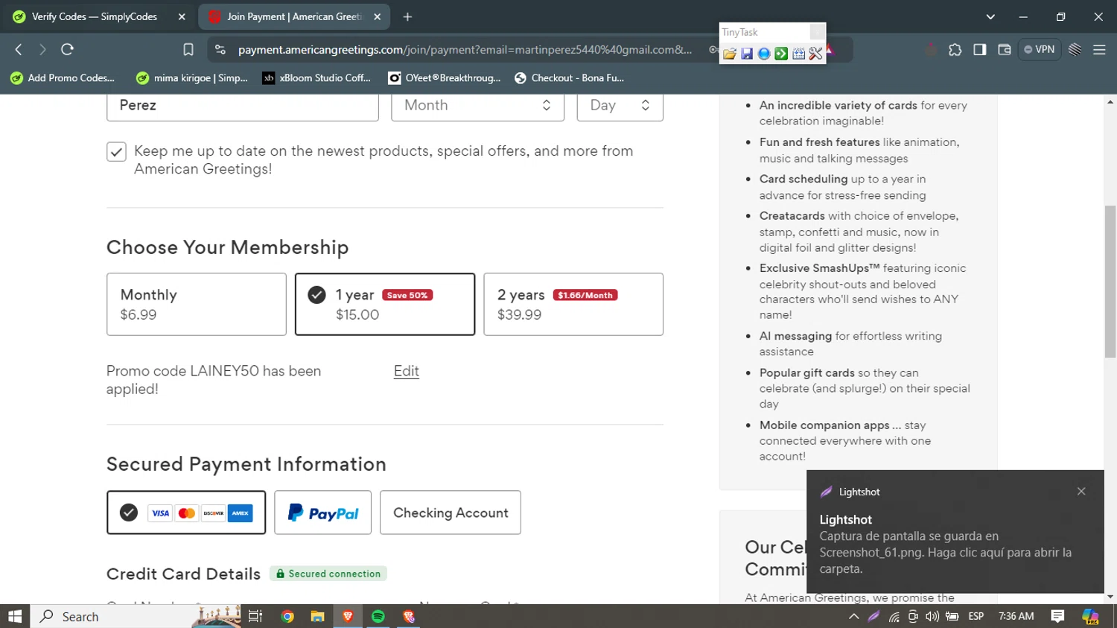Open Copilot from the taskbar corner
This screenshot has height=628, width=1117.
(x=1091, y=616)
